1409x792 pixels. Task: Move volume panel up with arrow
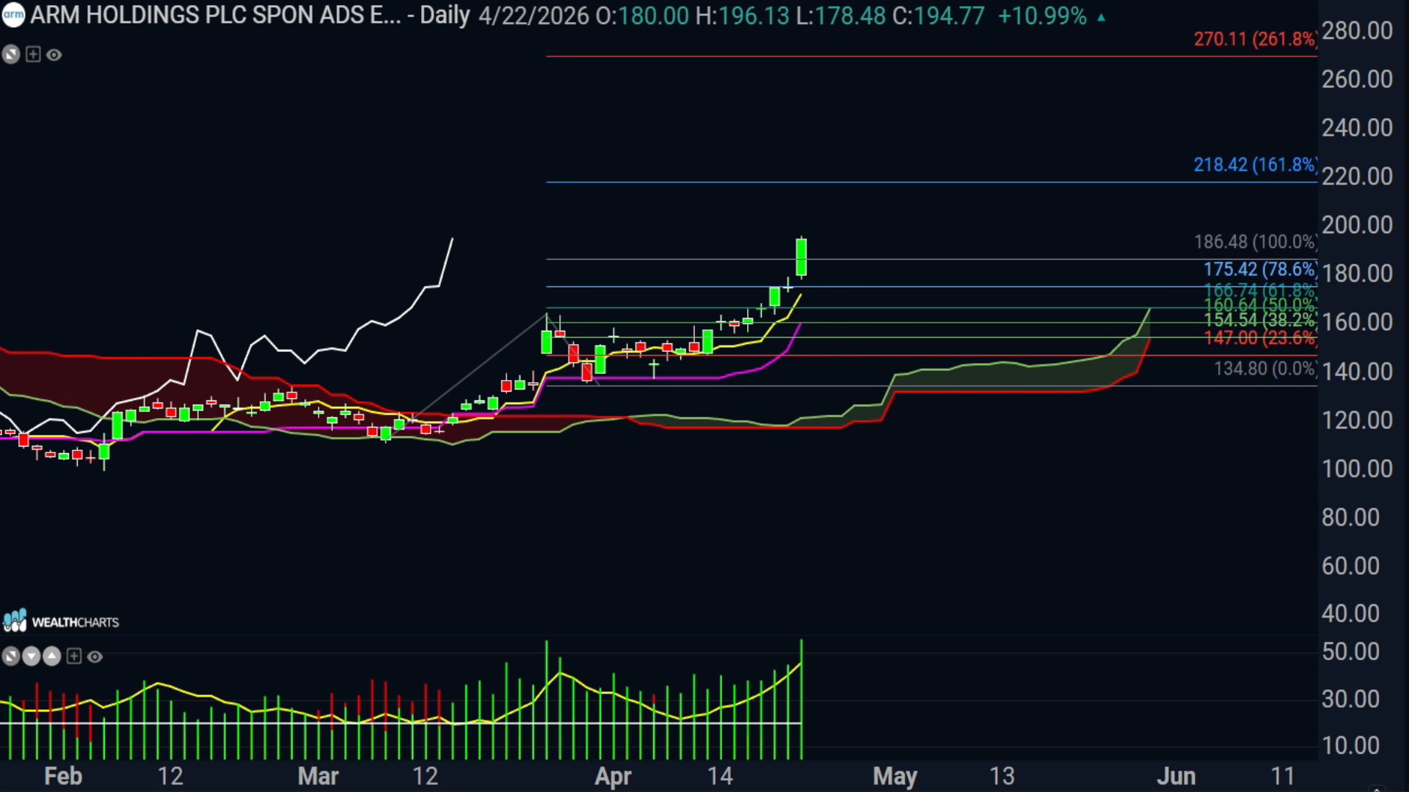click(x=52, y=656)
